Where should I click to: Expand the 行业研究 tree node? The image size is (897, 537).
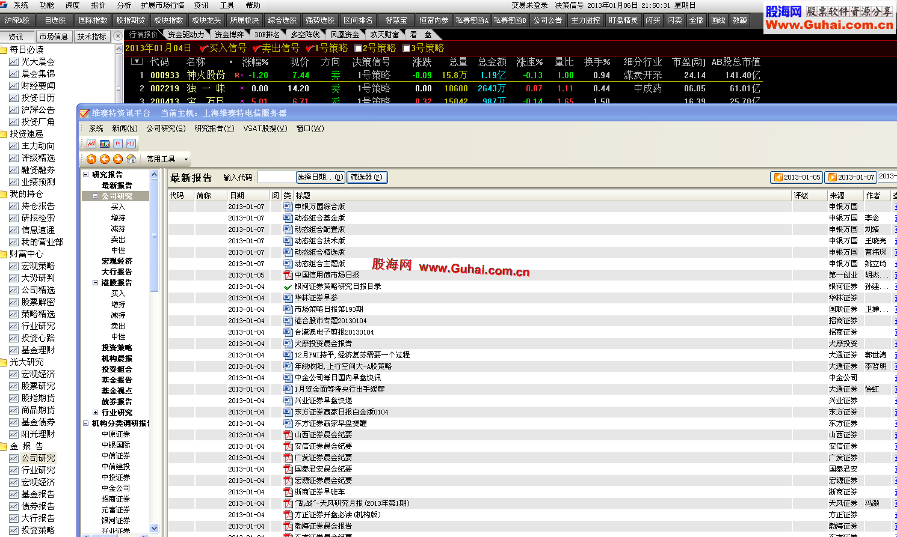pos(95,413)
